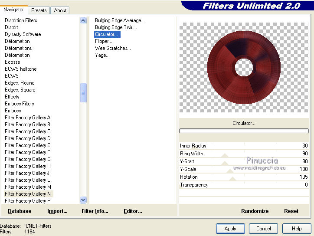
Task: Select the ECWS category
Action: 12,76
